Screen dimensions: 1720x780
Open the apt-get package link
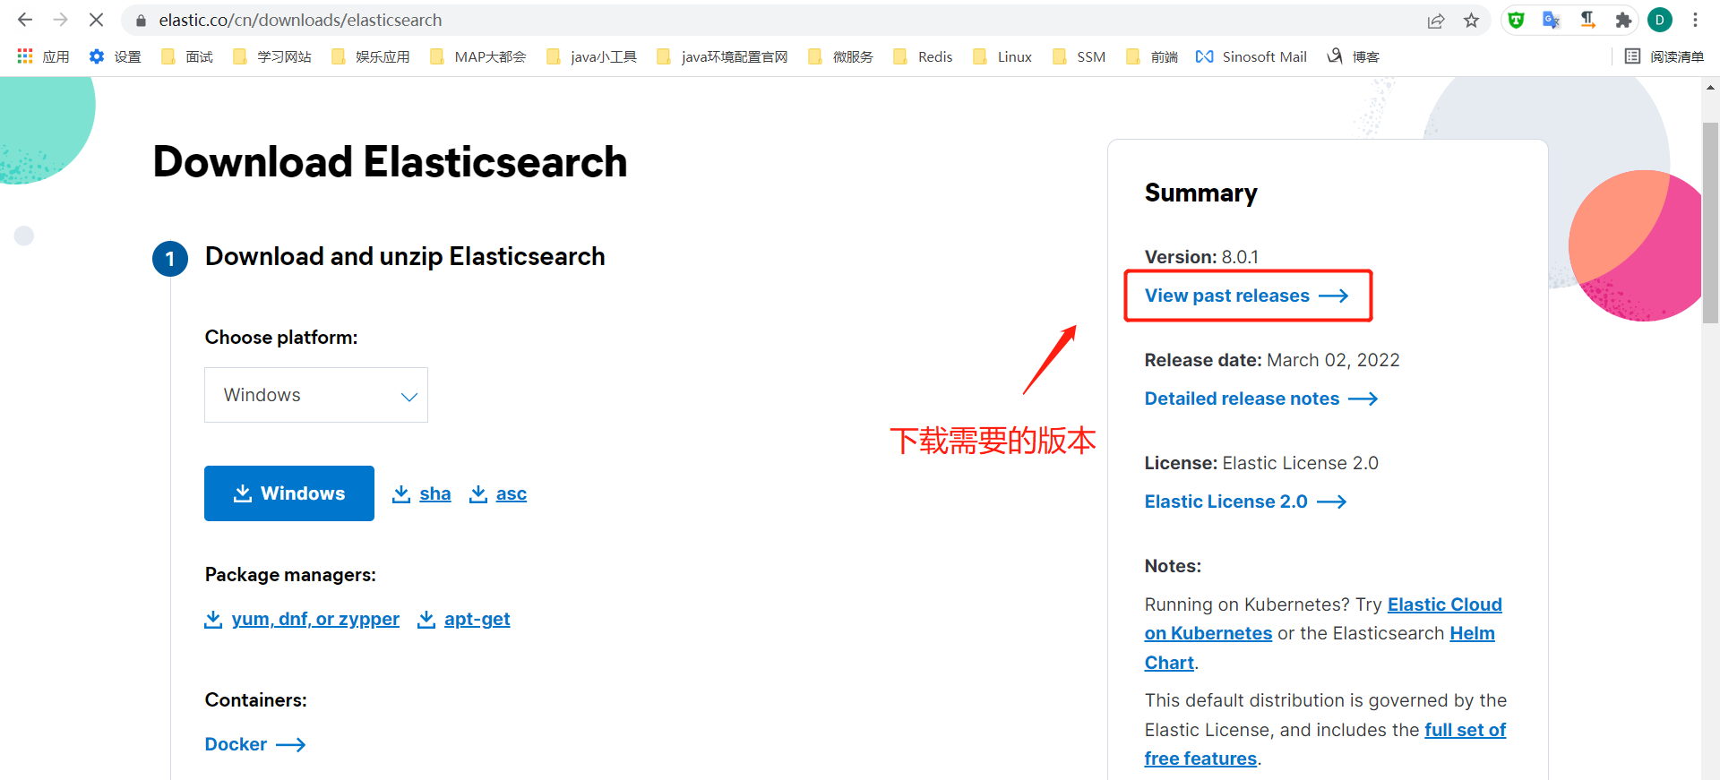click(x=464, y=619)
